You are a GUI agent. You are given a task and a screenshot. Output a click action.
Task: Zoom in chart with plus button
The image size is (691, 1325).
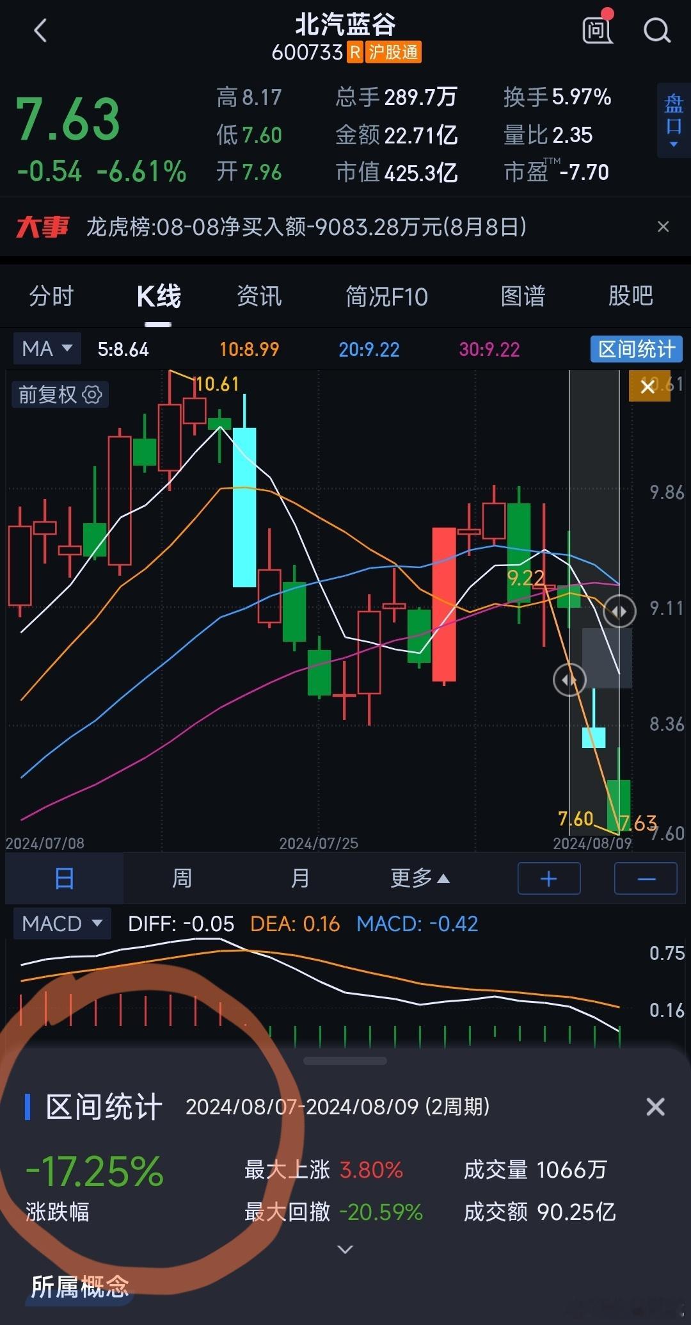pyautogui.click(x=549, y=879)
